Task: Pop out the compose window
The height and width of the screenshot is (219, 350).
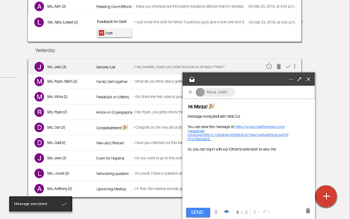Action: pyautogui.click(x=299, y=79)
